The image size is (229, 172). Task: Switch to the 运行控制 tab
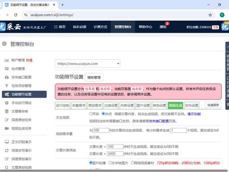[x=62, y=105]
